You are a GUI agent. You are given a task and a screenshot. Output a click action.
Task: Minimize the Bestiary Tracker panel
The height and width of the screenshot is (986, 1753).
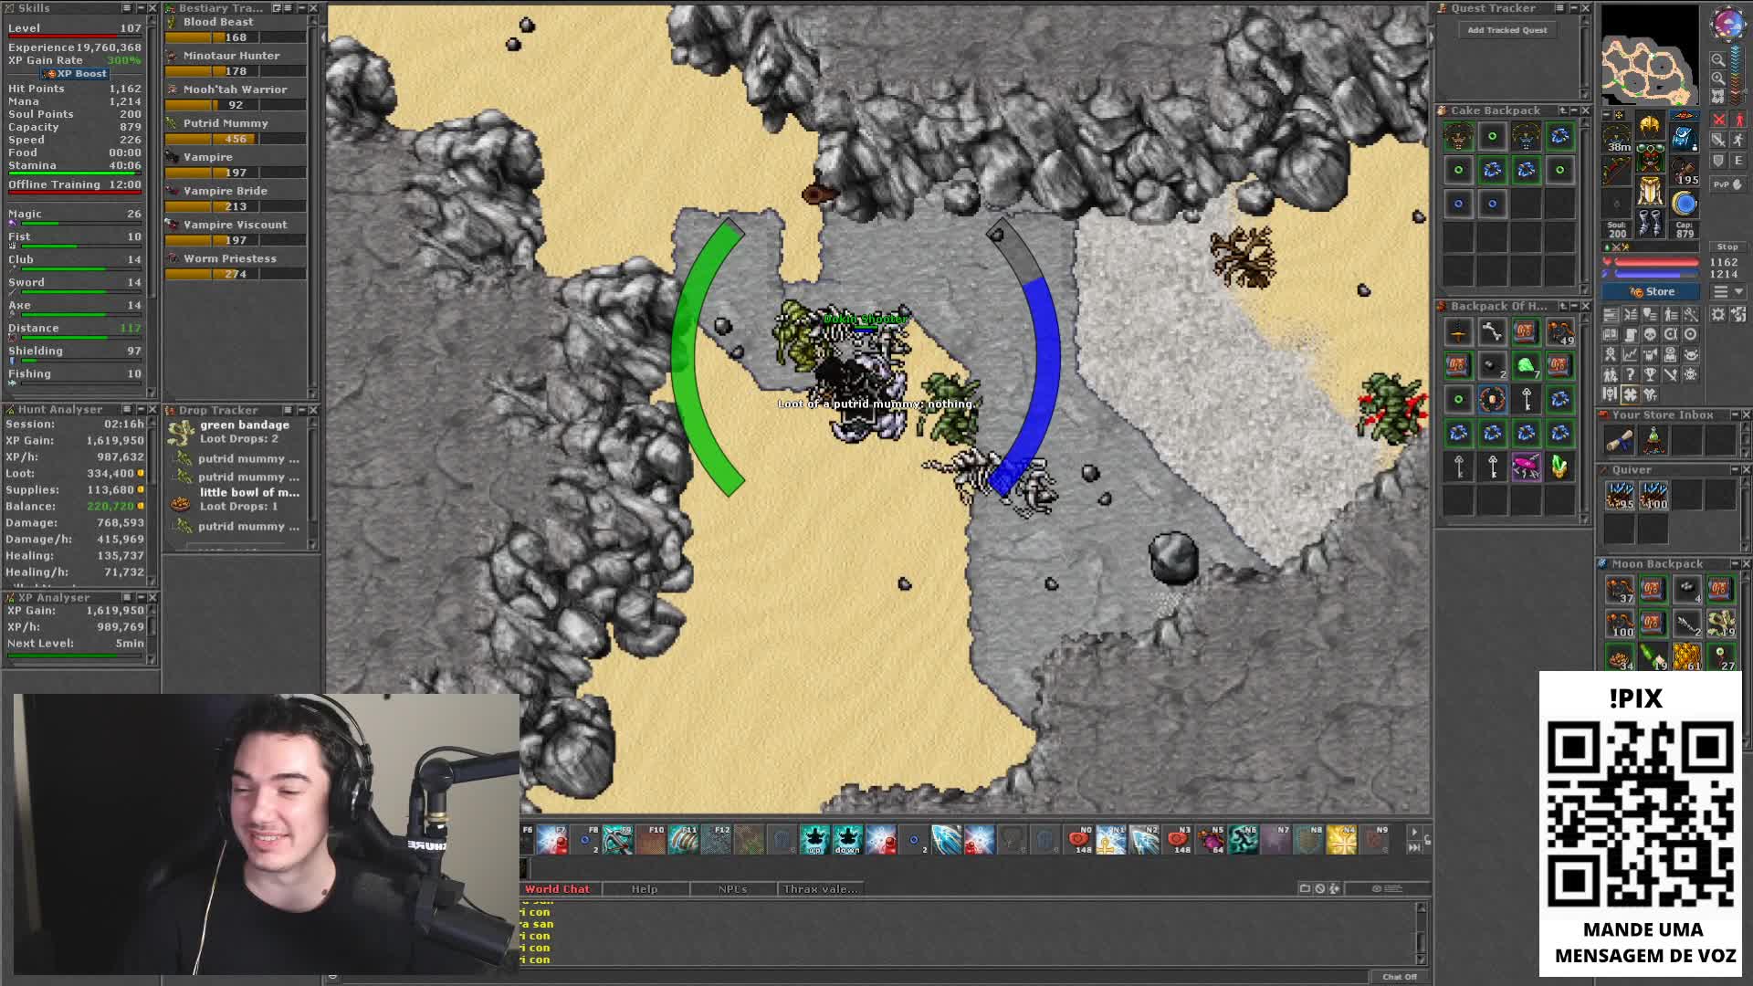click(302, 8)
